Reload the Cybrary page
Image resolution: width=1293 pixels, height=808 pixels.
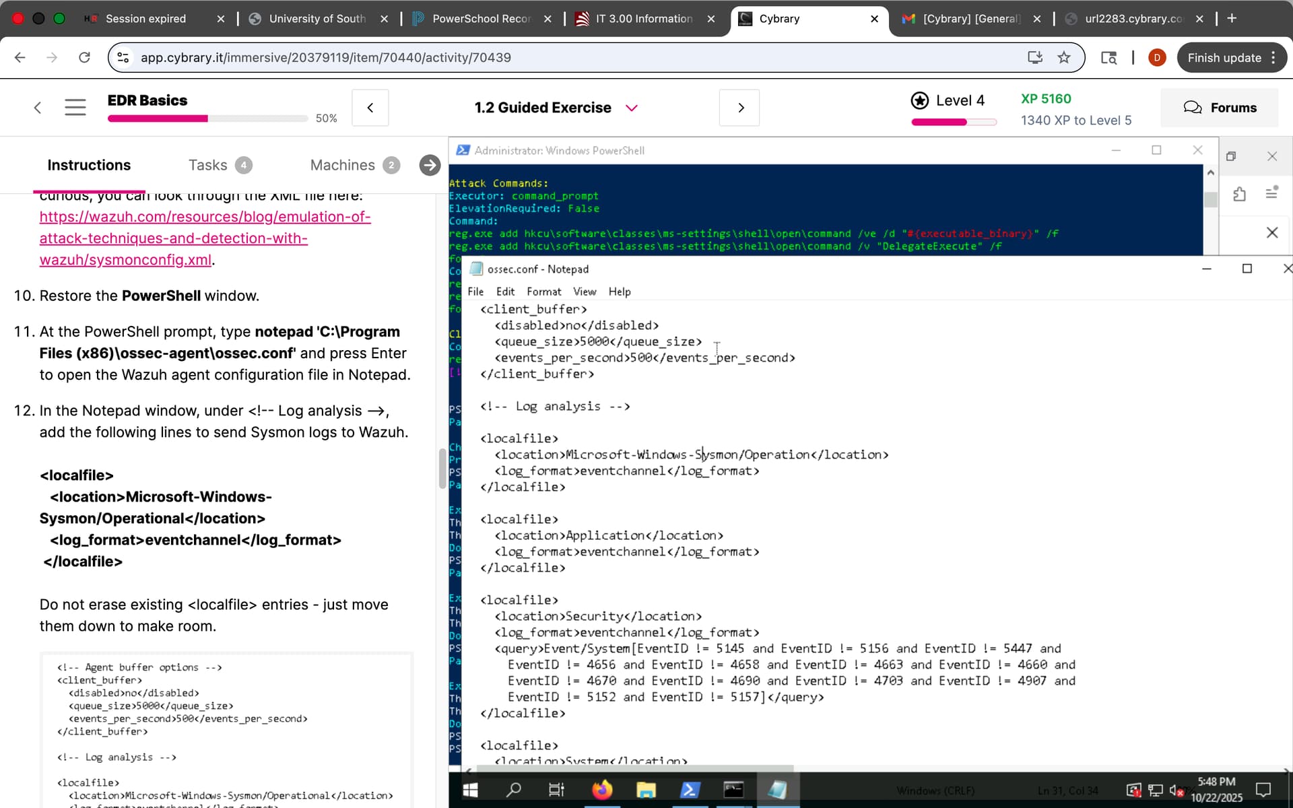point(84,57)
